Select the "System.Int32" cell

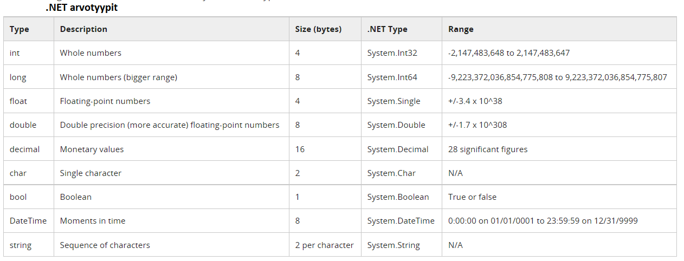click(392, 53)
